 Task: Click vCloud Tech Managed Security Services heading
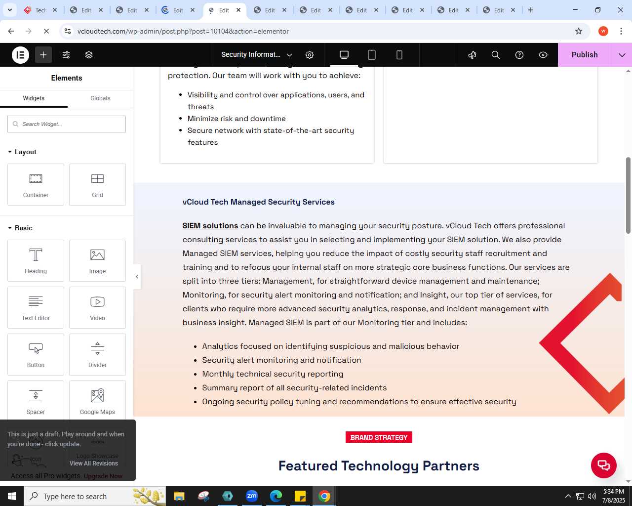coord(258,202)
